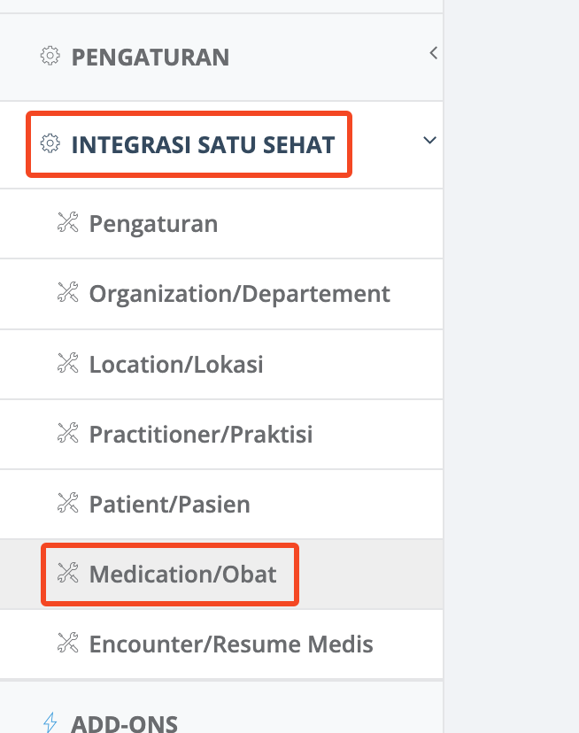Click the tools icon beside Location/Lokasi

click(x=68, y=363)
